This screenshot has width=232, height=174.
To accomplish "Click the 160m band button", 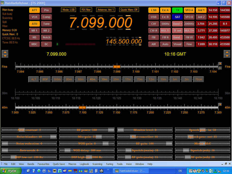I will [x=57, y=79].
